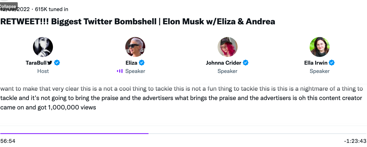
Task: Click the live transcript caption text
Action: click(x=182, y=98)
